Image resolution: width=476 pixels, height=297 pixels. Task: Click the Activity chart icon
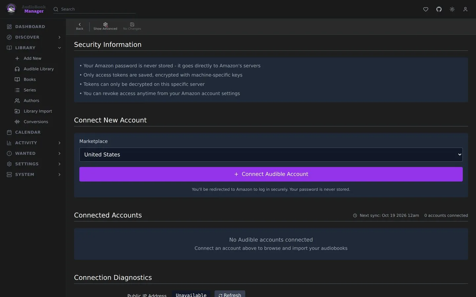(x=9, y=143)
